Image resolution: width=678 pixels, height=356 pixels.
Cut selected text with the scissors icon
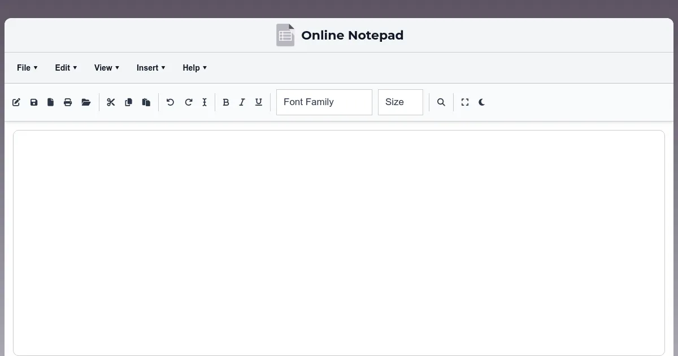tap(111, 102)
